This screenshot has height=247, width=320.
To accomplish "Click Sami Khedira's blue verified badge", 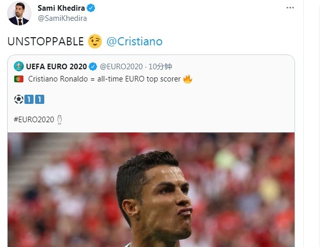I will pyautogui.click(x=91, y=8).
